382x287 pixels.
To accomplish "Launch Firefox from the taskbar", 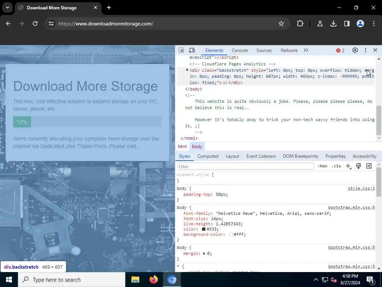I will [153, 280].
